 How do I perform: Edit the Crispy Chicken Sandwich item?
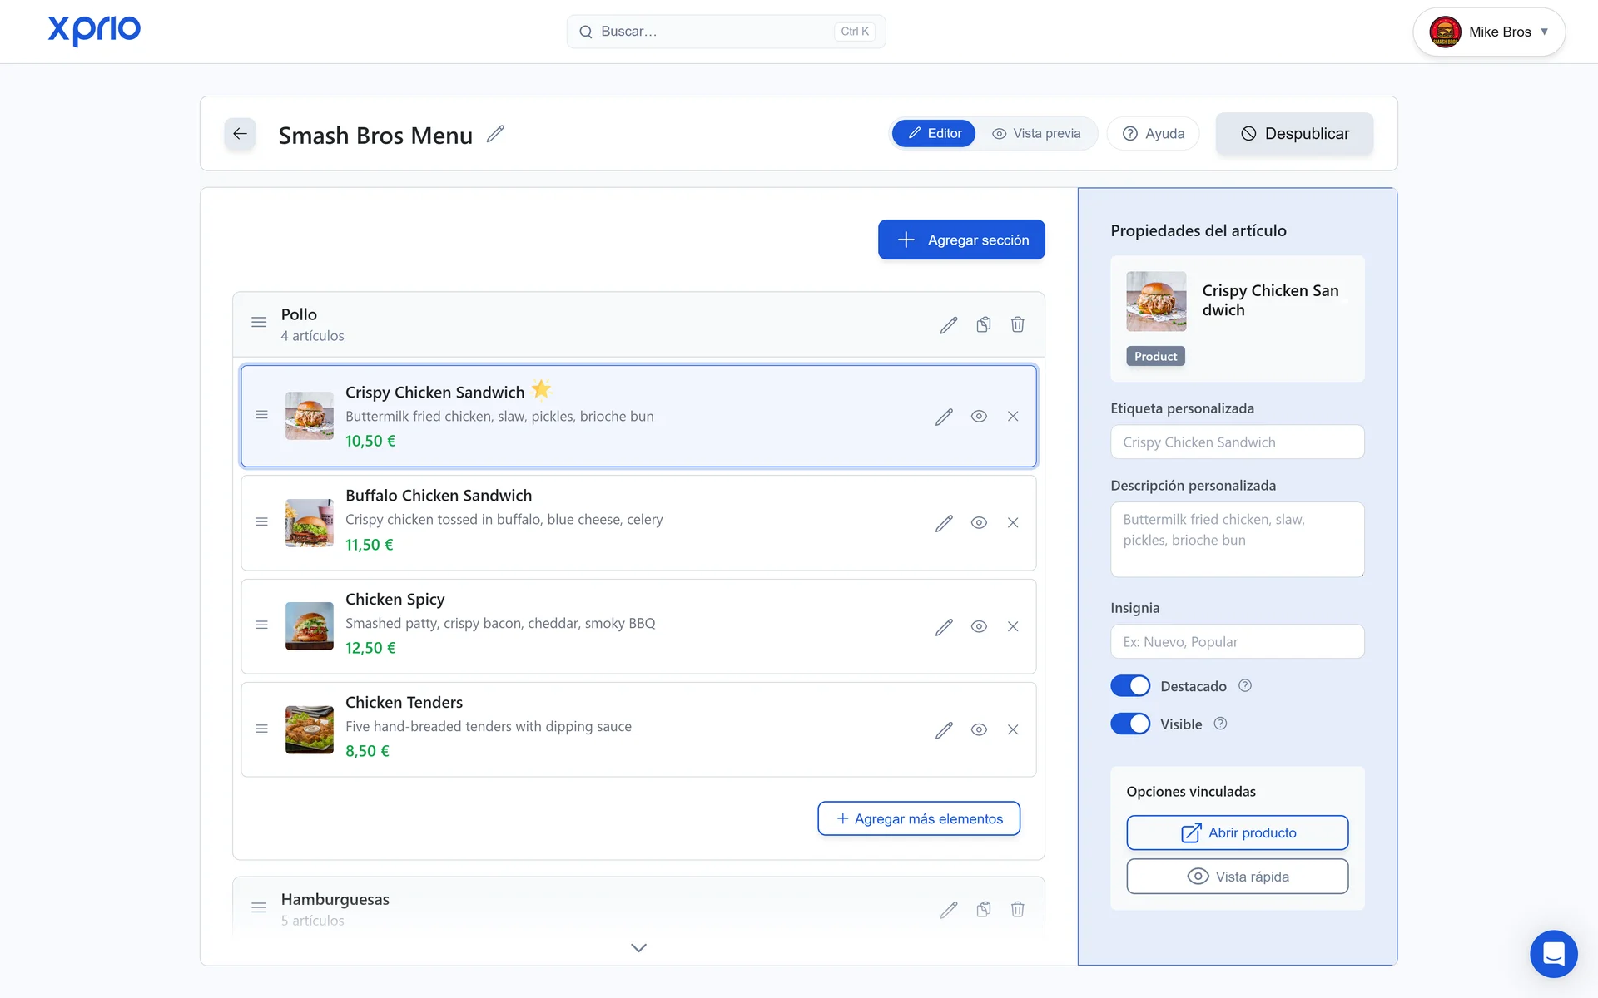[x=944, y=417]
